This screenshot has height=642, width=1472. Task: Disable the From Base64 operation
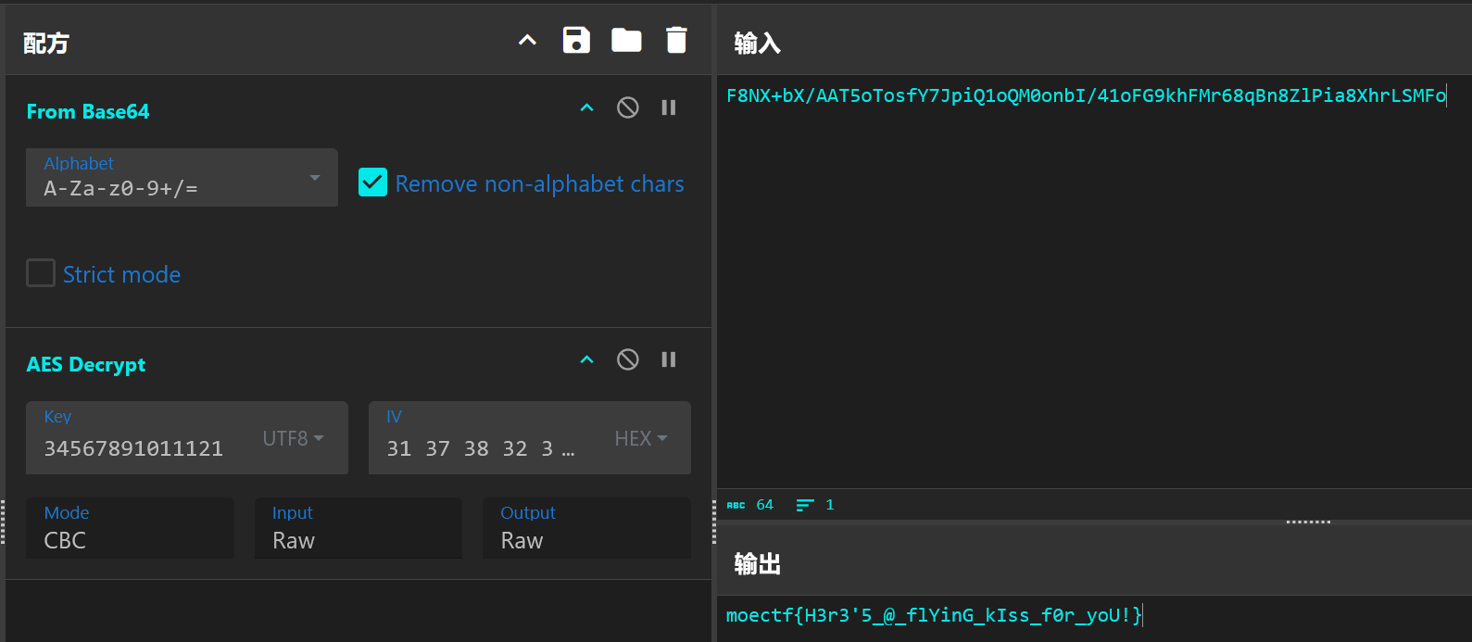[627, 108]
